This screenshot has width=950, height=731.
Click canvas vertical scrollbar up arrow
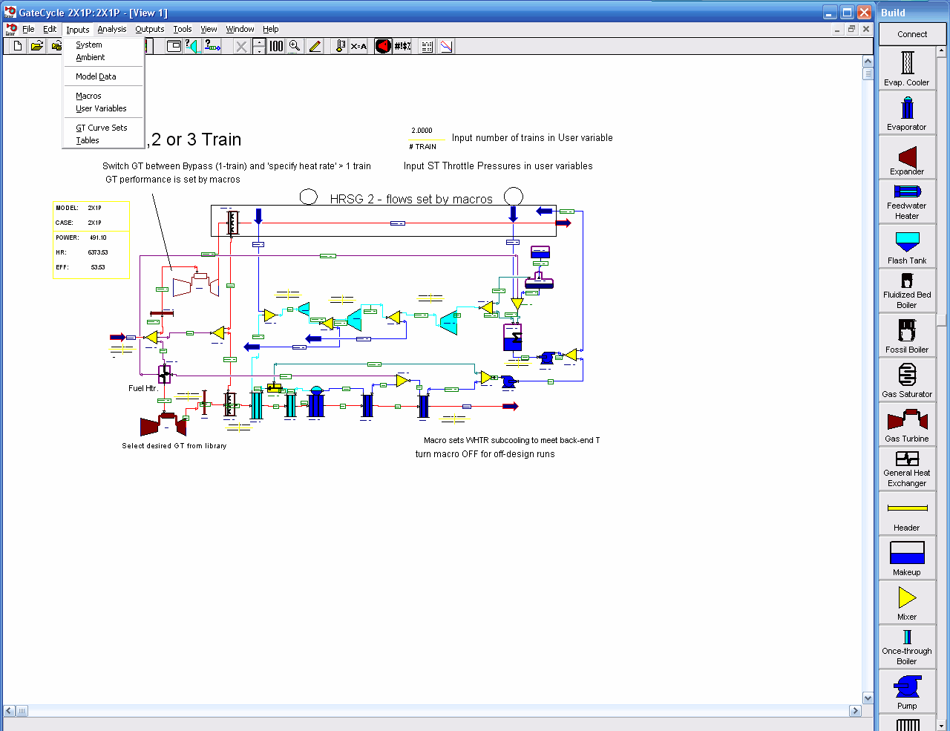(868, 61)
